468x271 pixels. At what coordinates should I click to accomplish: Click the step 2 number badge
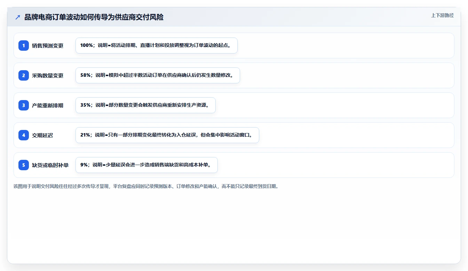[x=24, y=75]
